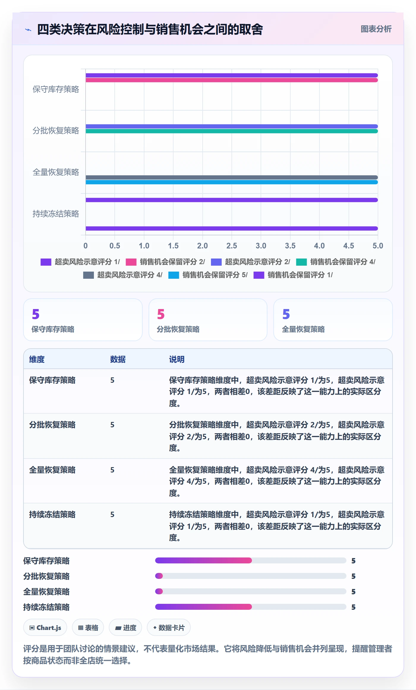Toggle legend item 超卖风险示意评分 2/
The width and height of the screenshot is (416, 690).
(250, 262)
